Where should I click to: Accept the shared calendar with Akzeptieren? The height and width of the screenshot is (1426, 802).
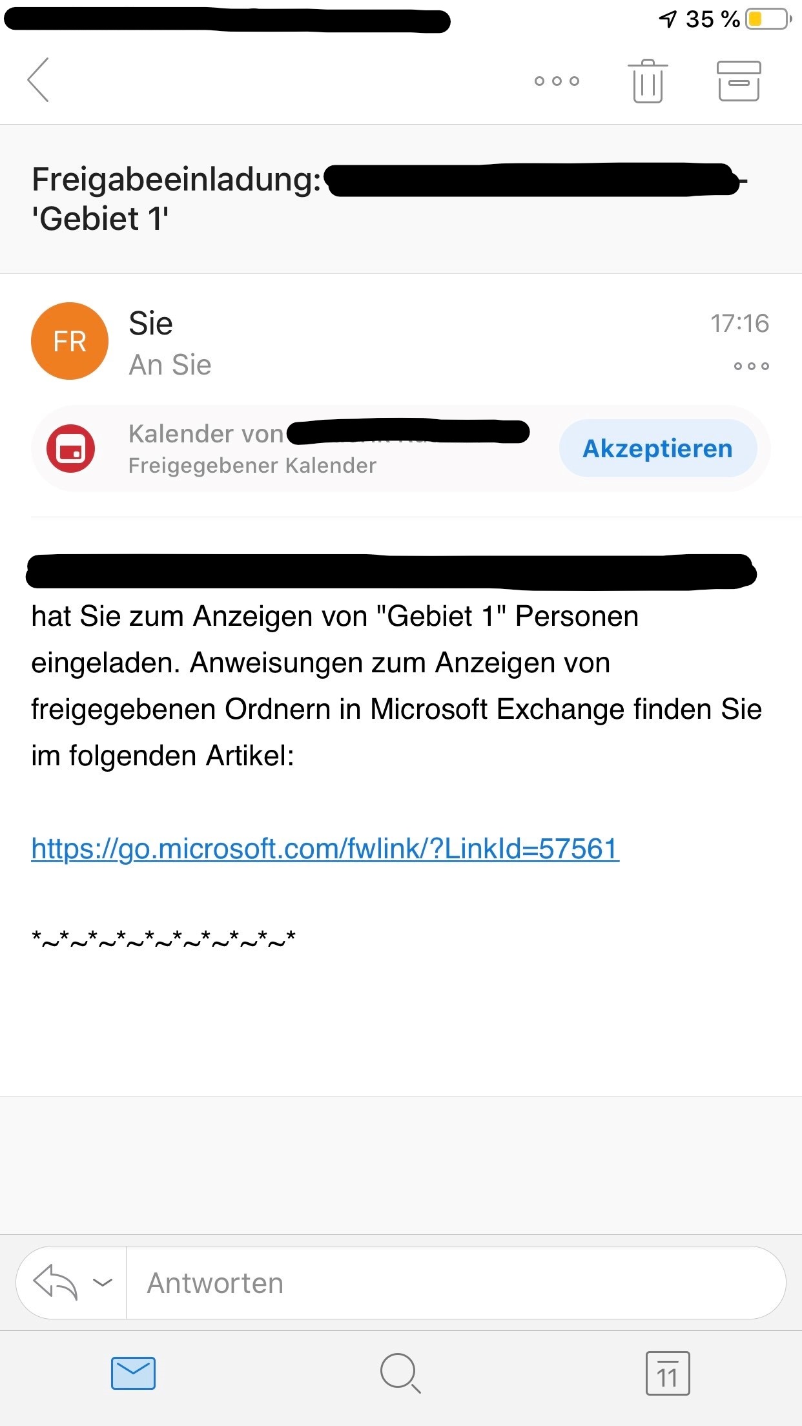click(x=657, y=448)
